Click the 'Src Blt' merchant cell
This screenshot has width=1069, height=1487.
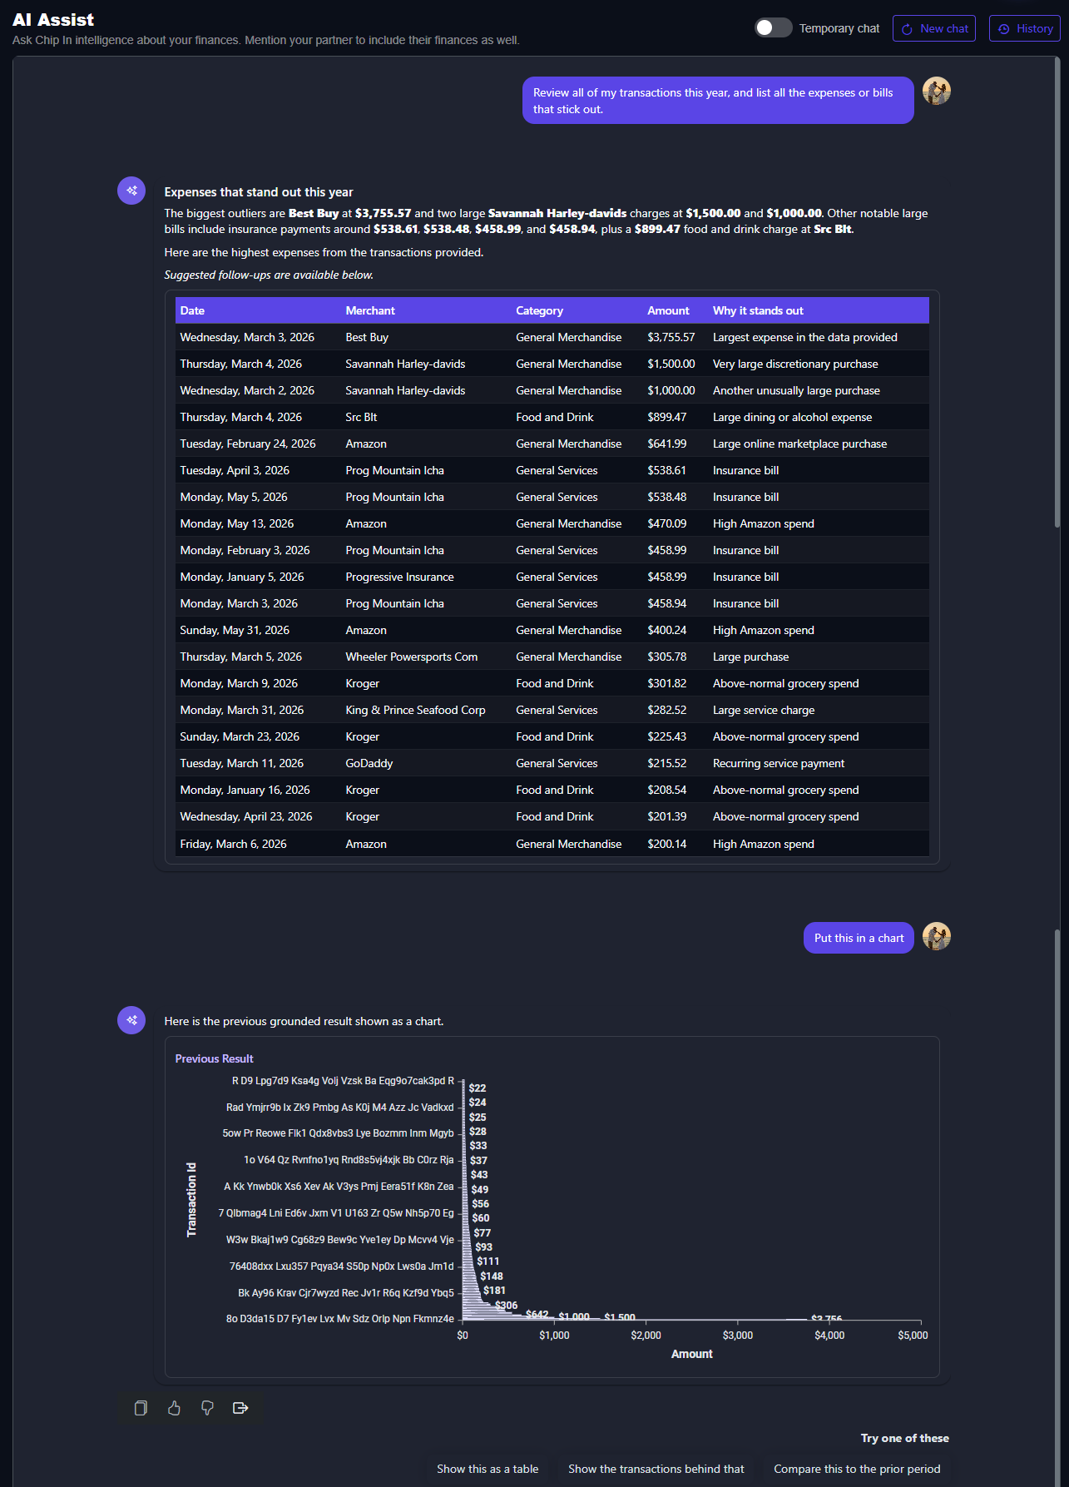(x=361, y=417)
